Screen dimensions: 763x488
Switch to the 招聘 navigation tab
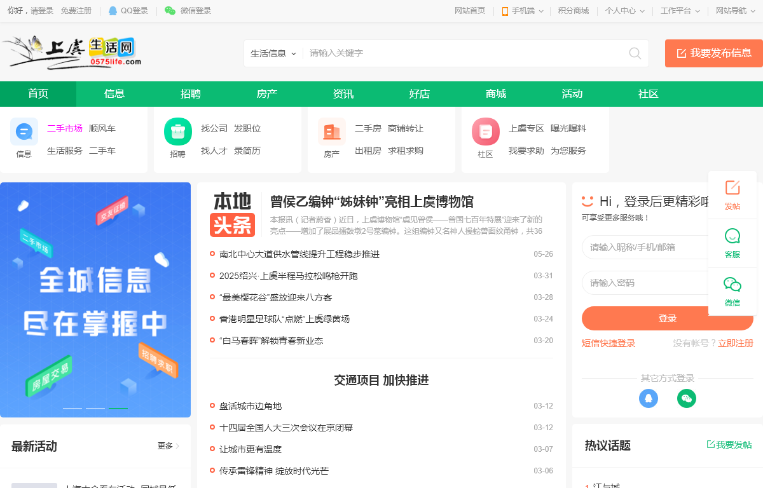(x=191, y=94)
